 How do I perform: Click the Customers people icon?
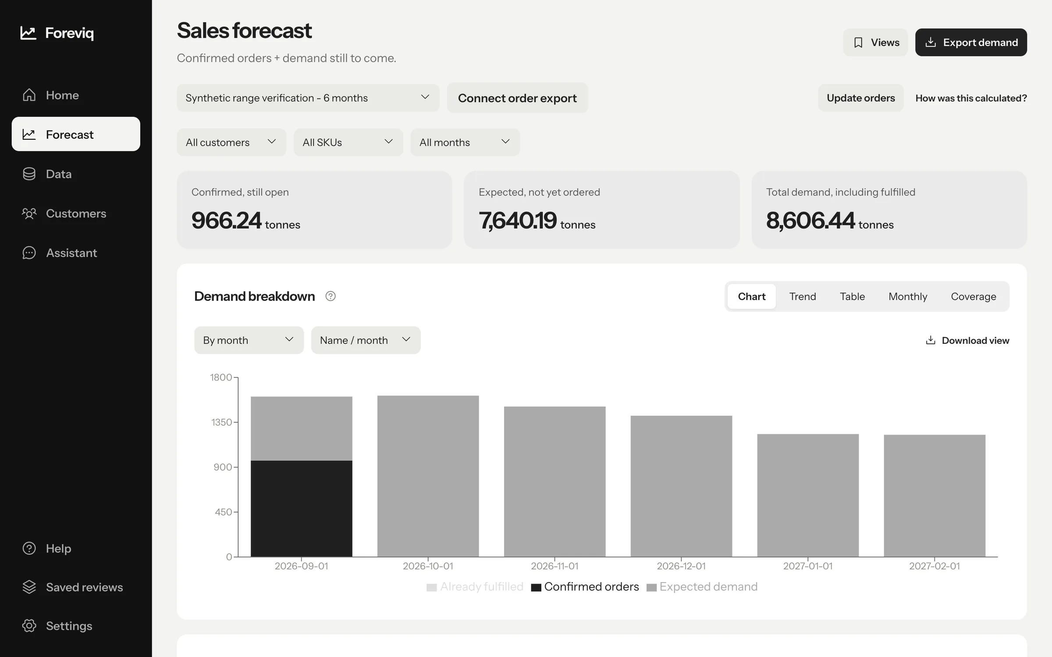[x=29, y=213]
